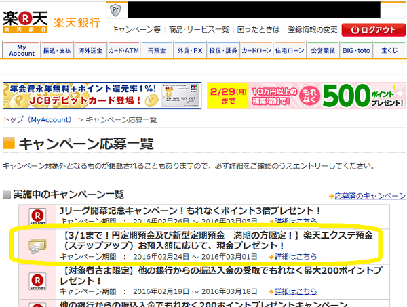Click the 登録情報の変更 link
407x307 pixels.
(x=313, y=30)
